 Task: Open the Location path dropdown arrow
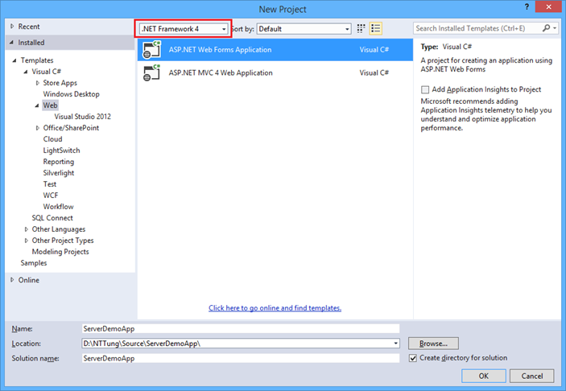coord(396,344)
